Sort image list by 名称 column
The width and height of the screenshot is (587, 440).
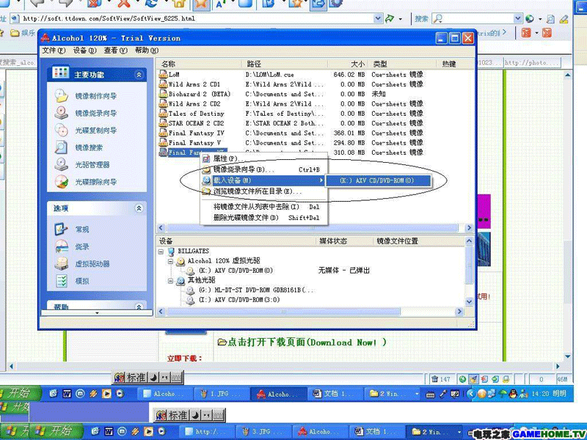pyautogui.click(x=200, y=64)
